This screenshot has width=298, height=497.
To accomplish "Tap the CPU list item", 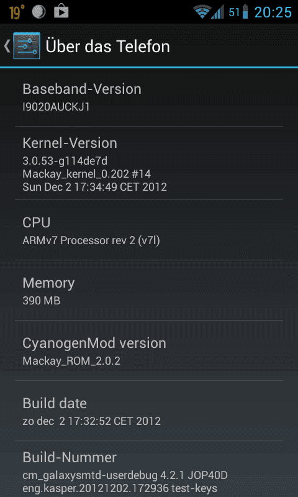I will 149,230.
